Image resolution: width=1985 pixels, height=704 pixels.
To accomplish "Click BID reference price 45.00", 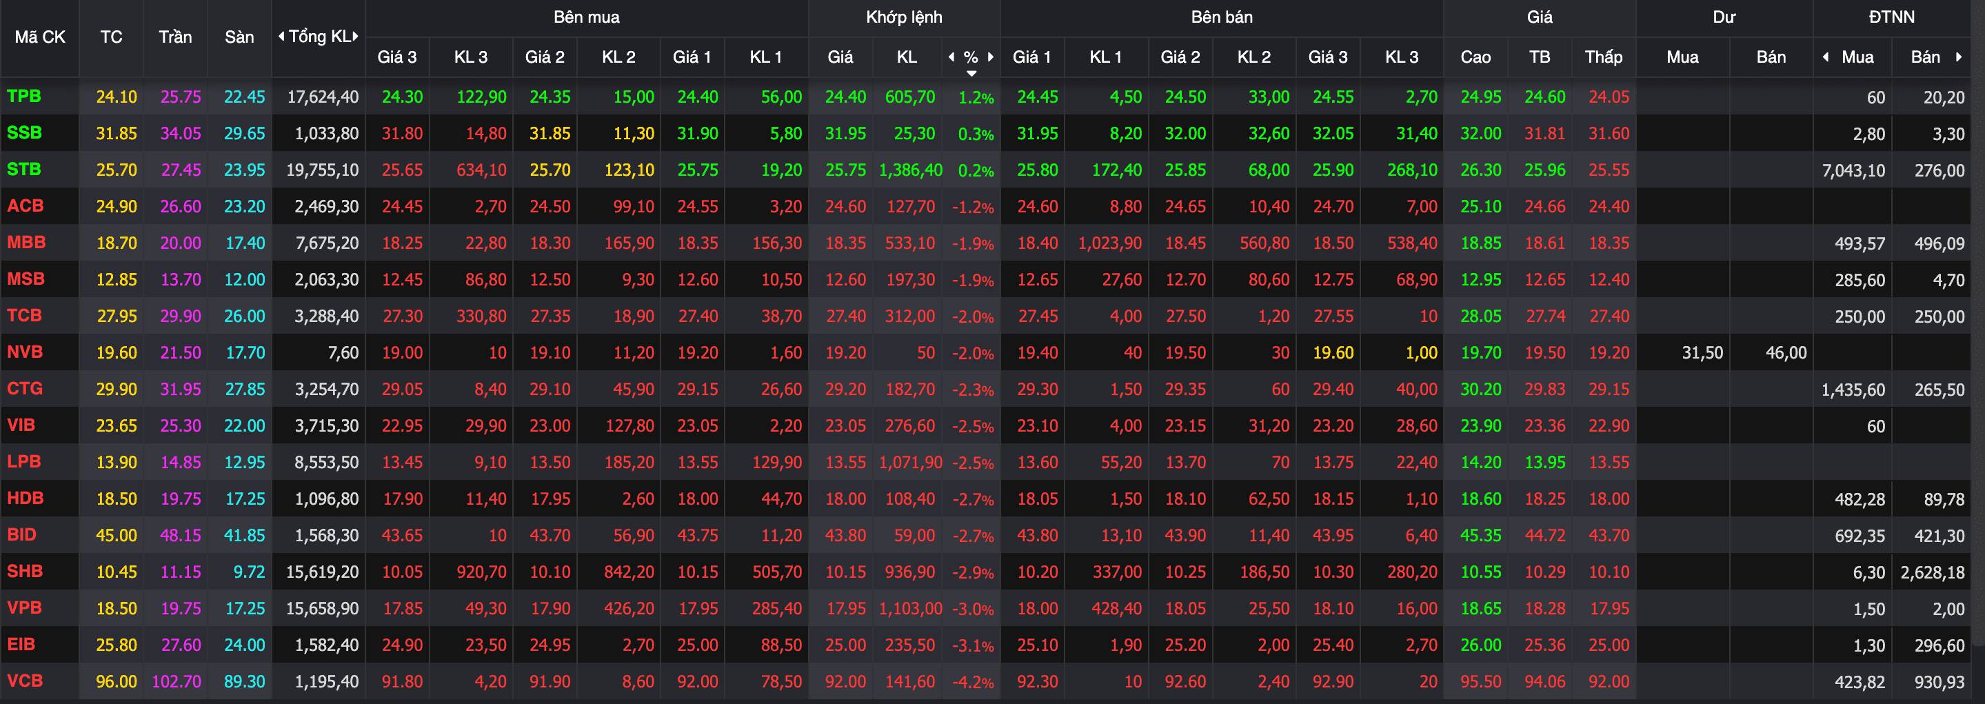I will pyautogui.click(x=117, y=535).
